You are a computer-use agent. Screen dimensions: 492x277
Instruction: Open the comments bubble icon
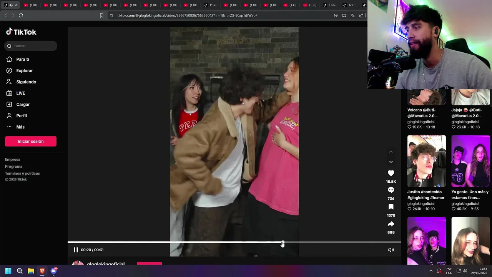(x=391, y=190)
